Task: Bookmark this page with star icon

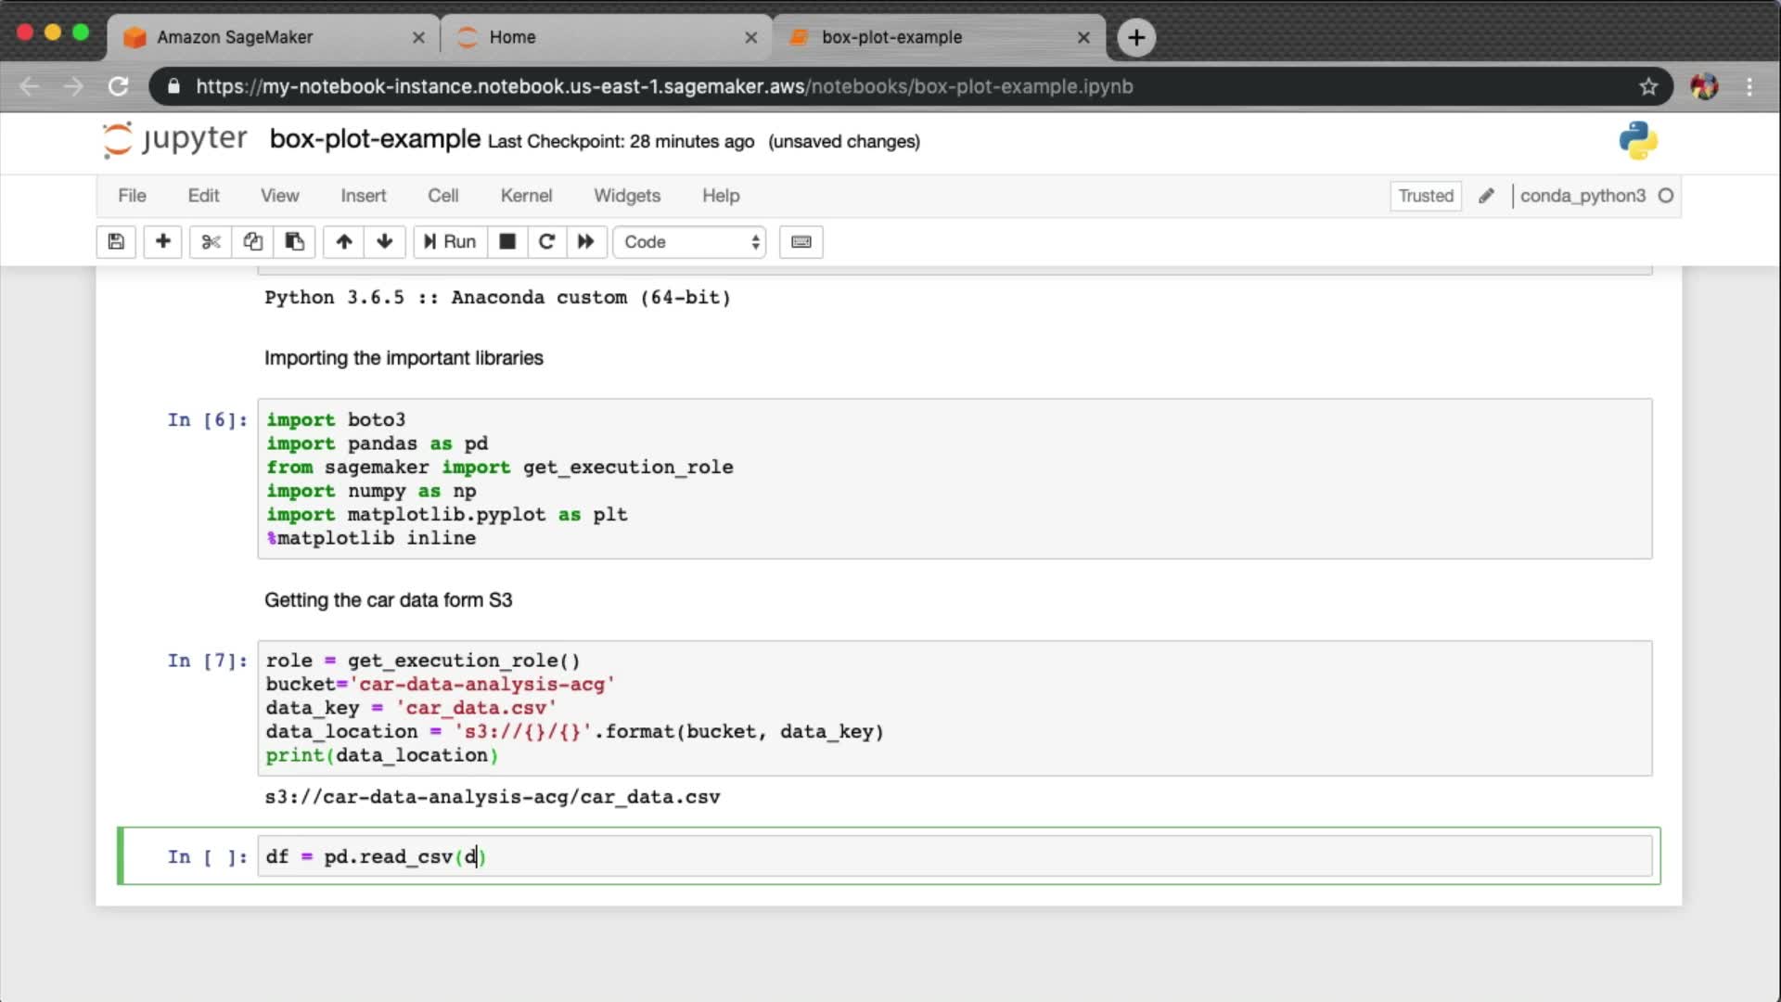Action: [1648, 86]
